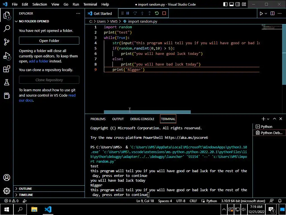This screenshot has height=215, width=286.
Task: Open the Testing flask icon
Action: coord(7,82)
